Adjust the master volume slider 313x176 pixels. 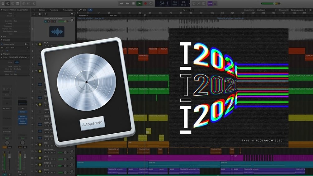(x=270, y=3)
